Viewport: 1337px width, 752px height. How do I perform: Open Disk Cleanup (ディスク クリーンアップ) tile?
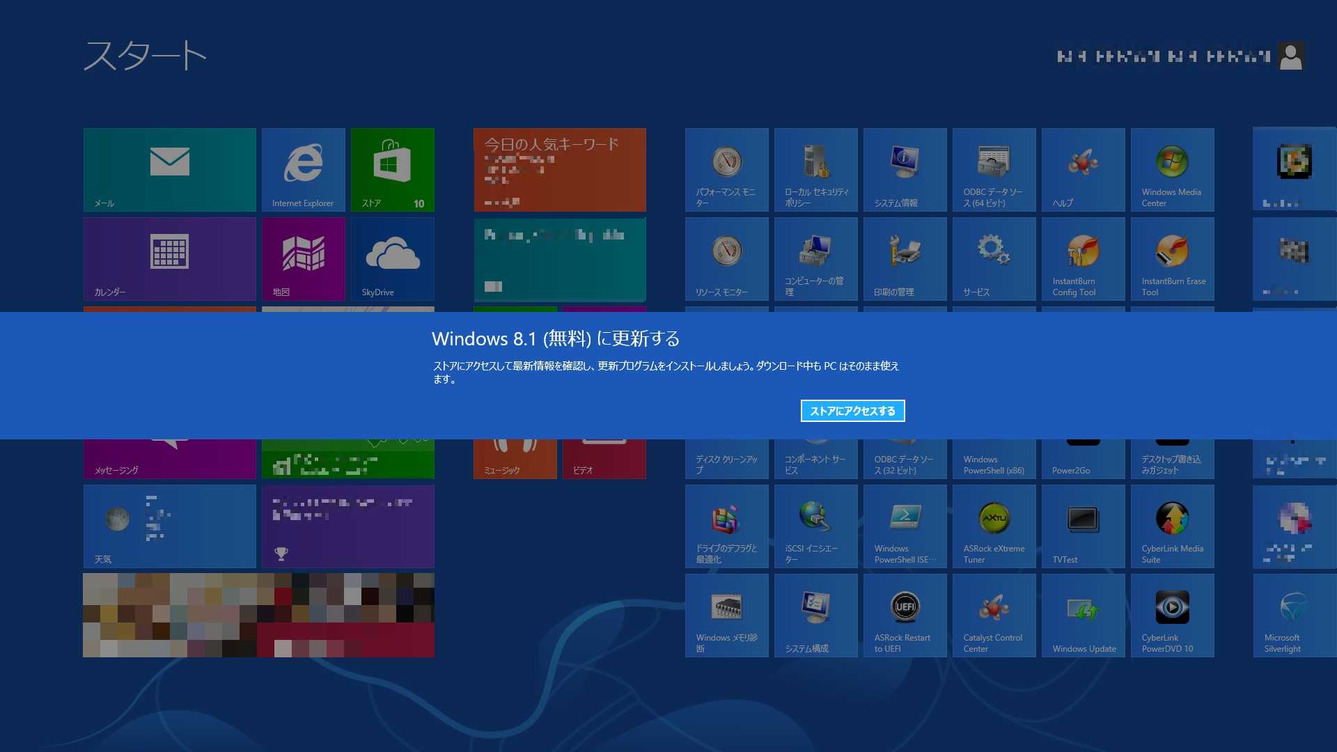pos(727,459)
